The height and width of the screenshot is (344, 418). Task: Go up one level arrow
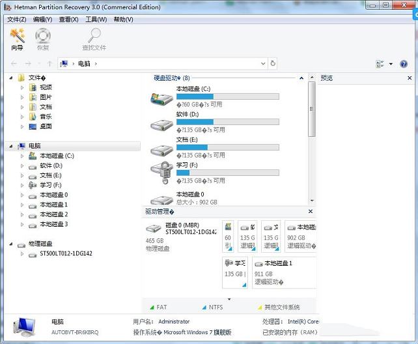pos(49,64)
